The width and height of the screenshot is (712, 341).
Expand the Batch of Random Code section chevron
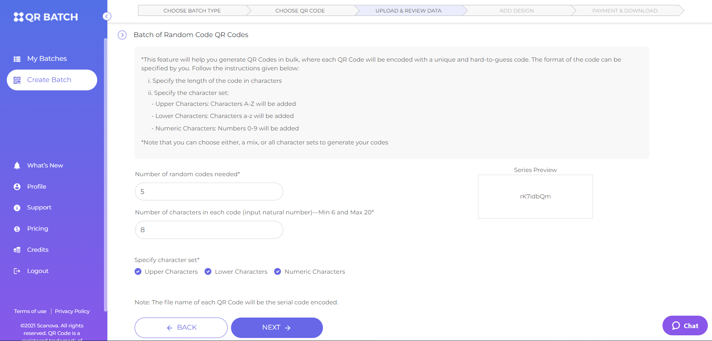(x=122, y=35)
